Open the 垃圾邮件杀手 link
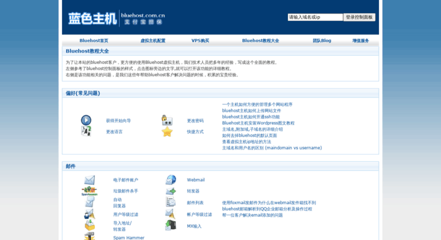Image resolution: width=441 pixels, height=240 pixels. coord(126,191)
